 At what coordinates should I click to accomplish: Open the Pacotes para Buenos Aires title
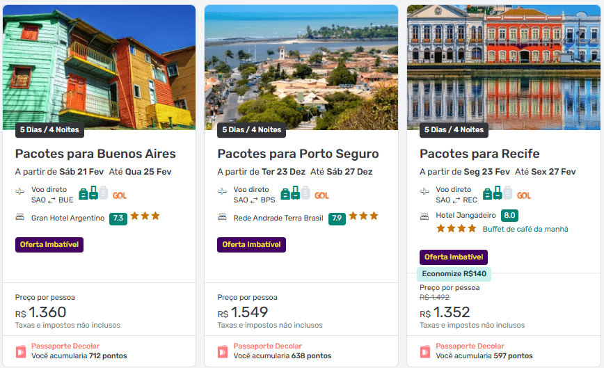pos(95,154)
